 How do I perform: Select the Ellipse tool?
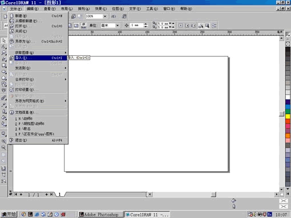[x=4, y=72]
